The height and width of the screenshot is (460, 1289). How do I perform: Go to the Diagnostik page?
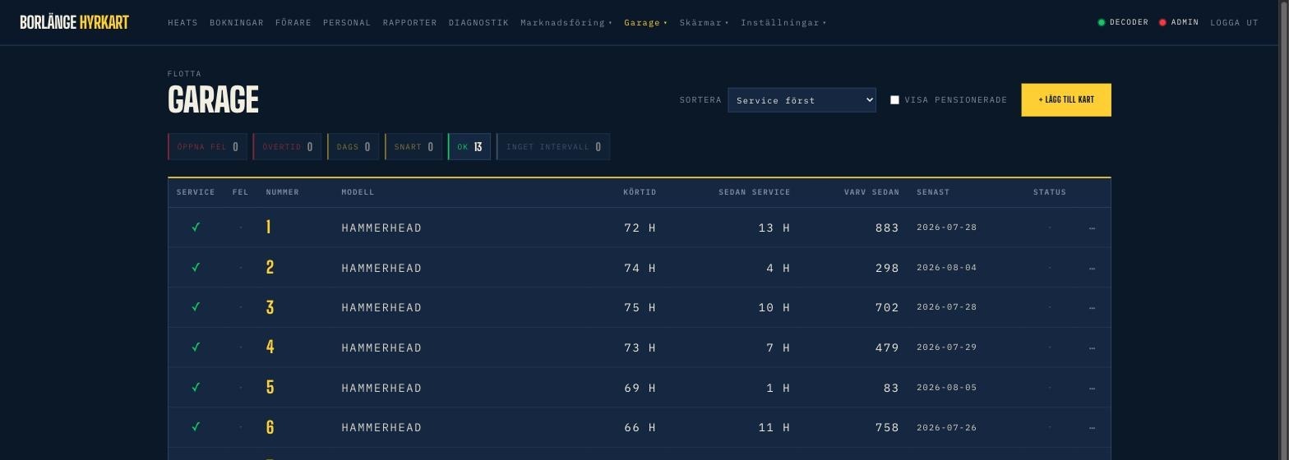point(478,22)
